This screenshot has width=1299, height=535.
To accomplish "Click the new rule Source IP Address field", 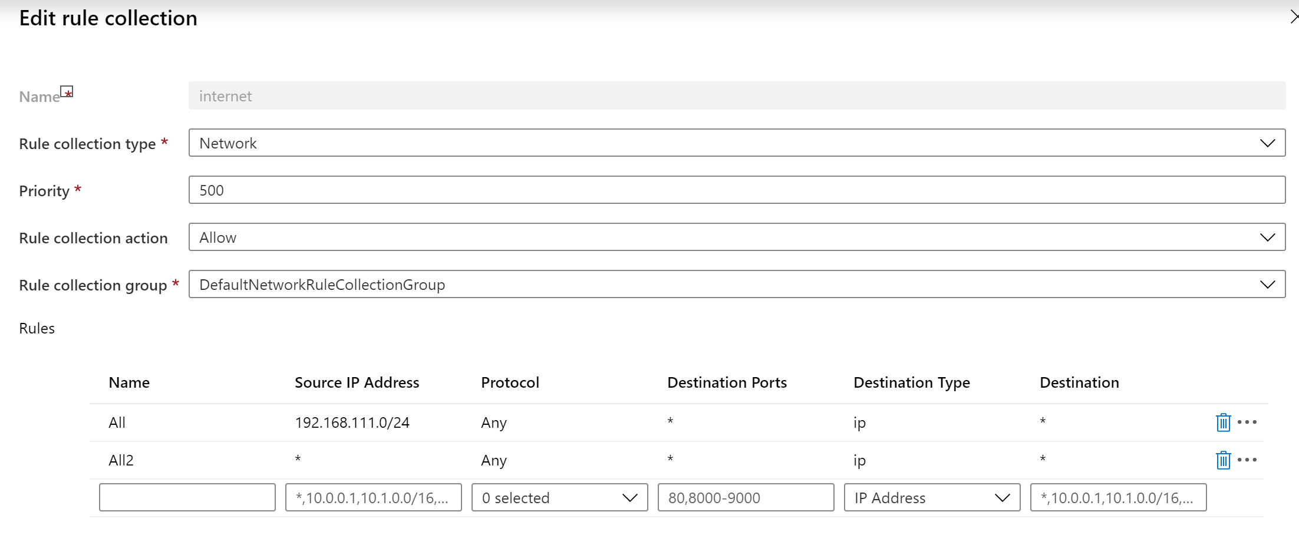I will (373, 498).
